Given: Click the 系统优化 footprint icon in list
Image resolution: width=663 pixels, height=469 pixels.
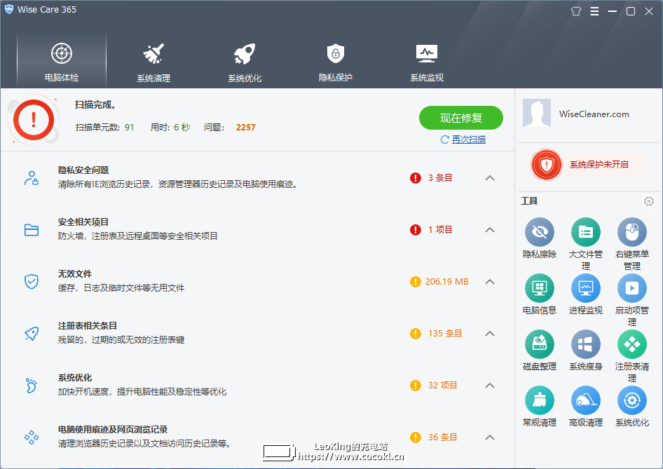Looking at the screenshot, I should pyautogui.click(x=32, y=386).
